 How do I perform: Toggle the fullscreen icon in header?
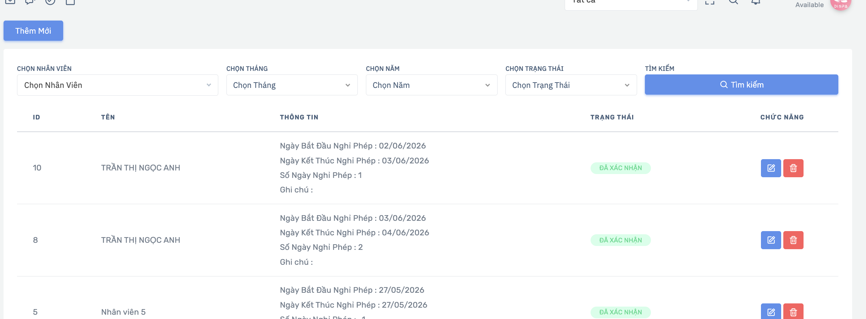point(710,2)
